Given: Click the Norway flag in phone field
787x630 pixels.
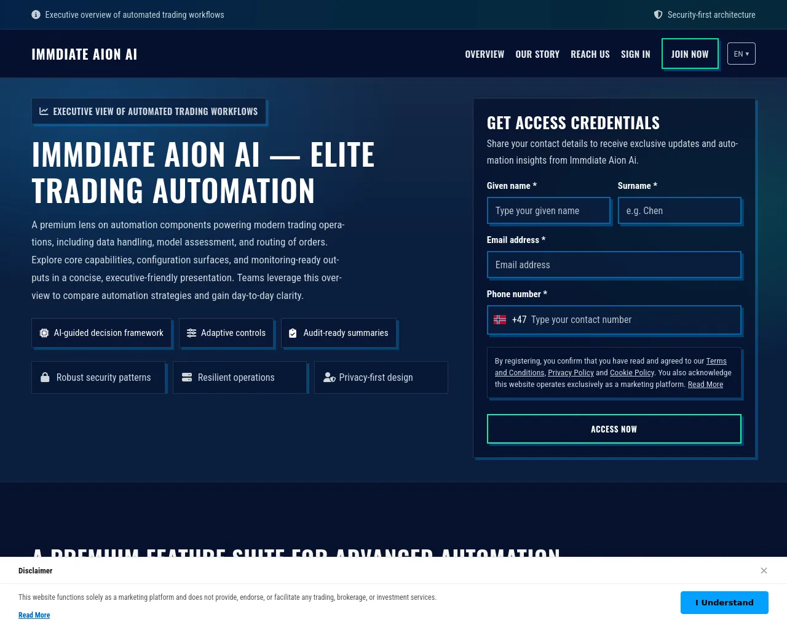Looking at the screenshot, I should click(500, 320).
